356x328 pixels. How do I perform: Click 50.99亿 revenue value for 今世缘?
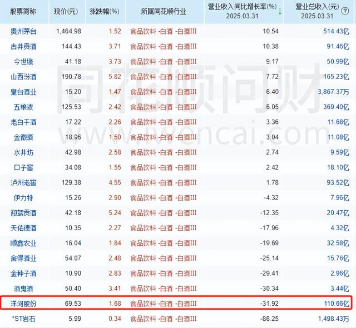pos(338,62)
